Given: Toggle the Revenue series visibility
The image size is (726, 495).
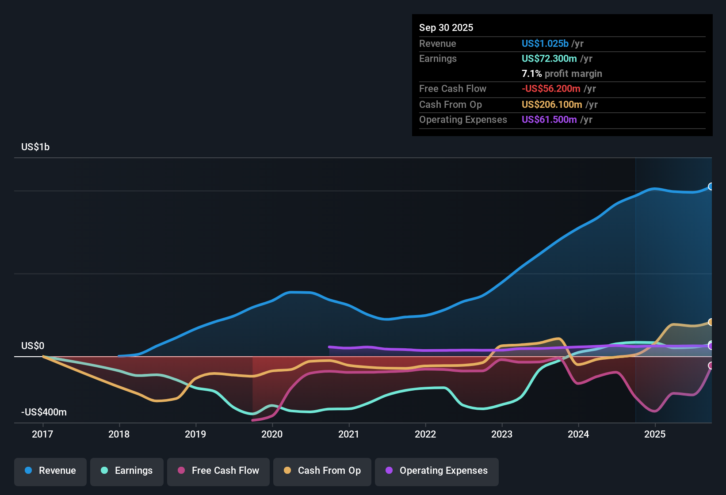Looking at the screenshot, I should pos(50,471).
